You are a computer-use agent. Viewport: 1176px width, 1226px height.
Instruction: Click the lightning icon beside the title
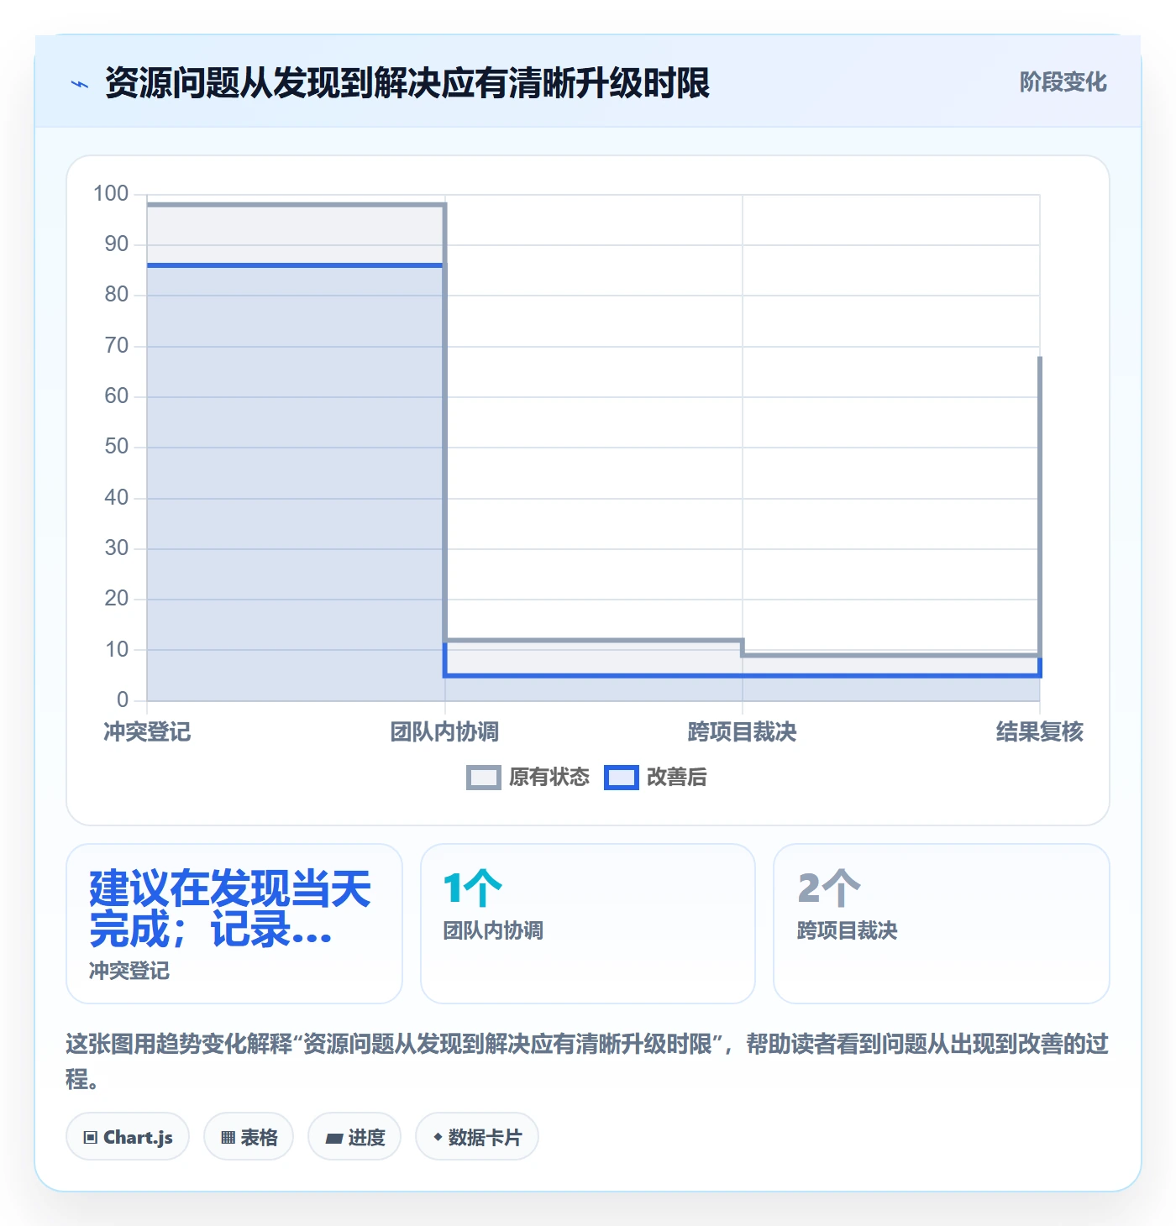point(80,84)
